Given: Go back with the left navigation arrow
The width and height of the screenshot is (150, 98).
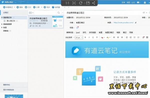Looking at the screenshot, I should pos(65,7).
